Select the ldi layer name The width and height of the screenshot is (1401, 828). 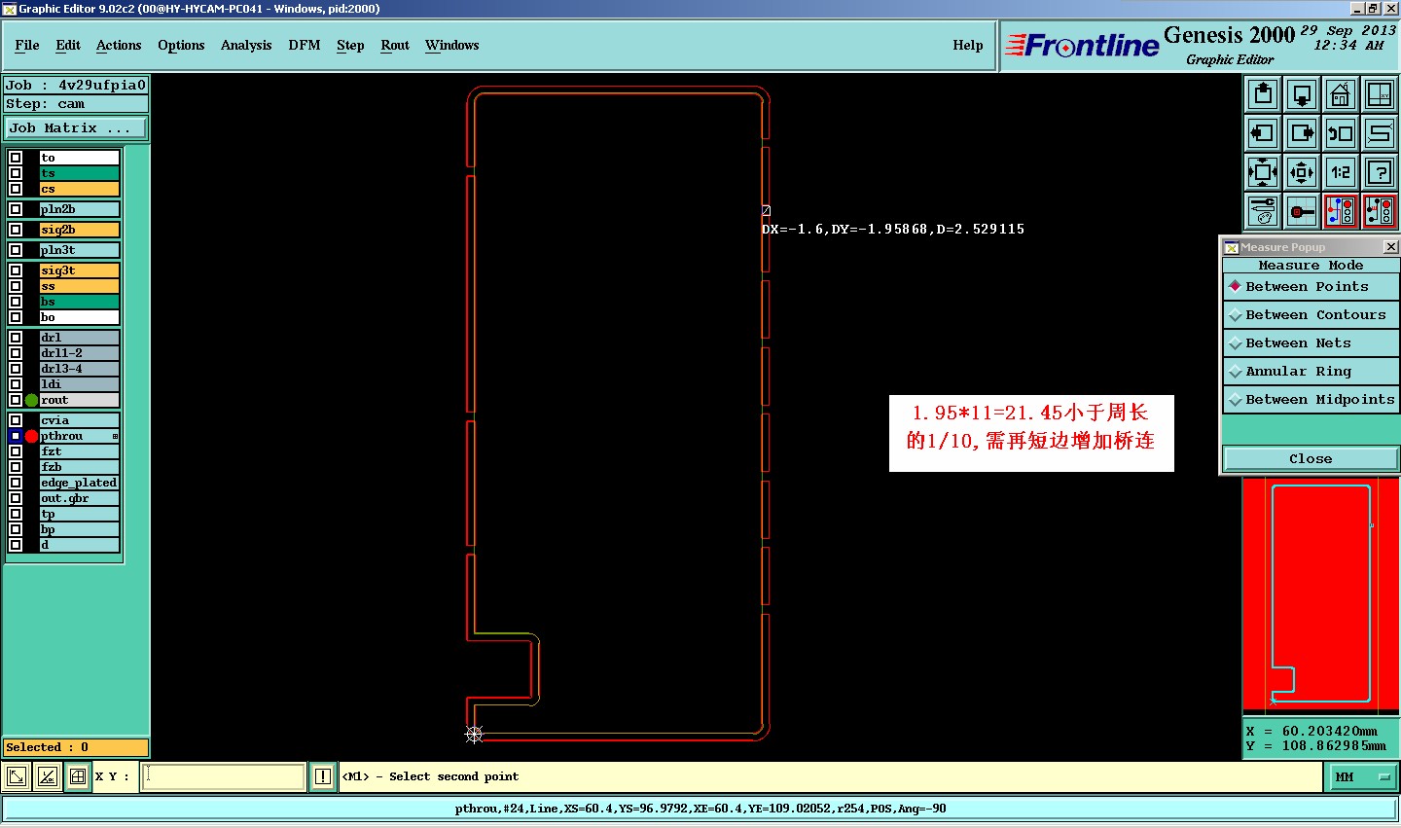tap(79, 384)
